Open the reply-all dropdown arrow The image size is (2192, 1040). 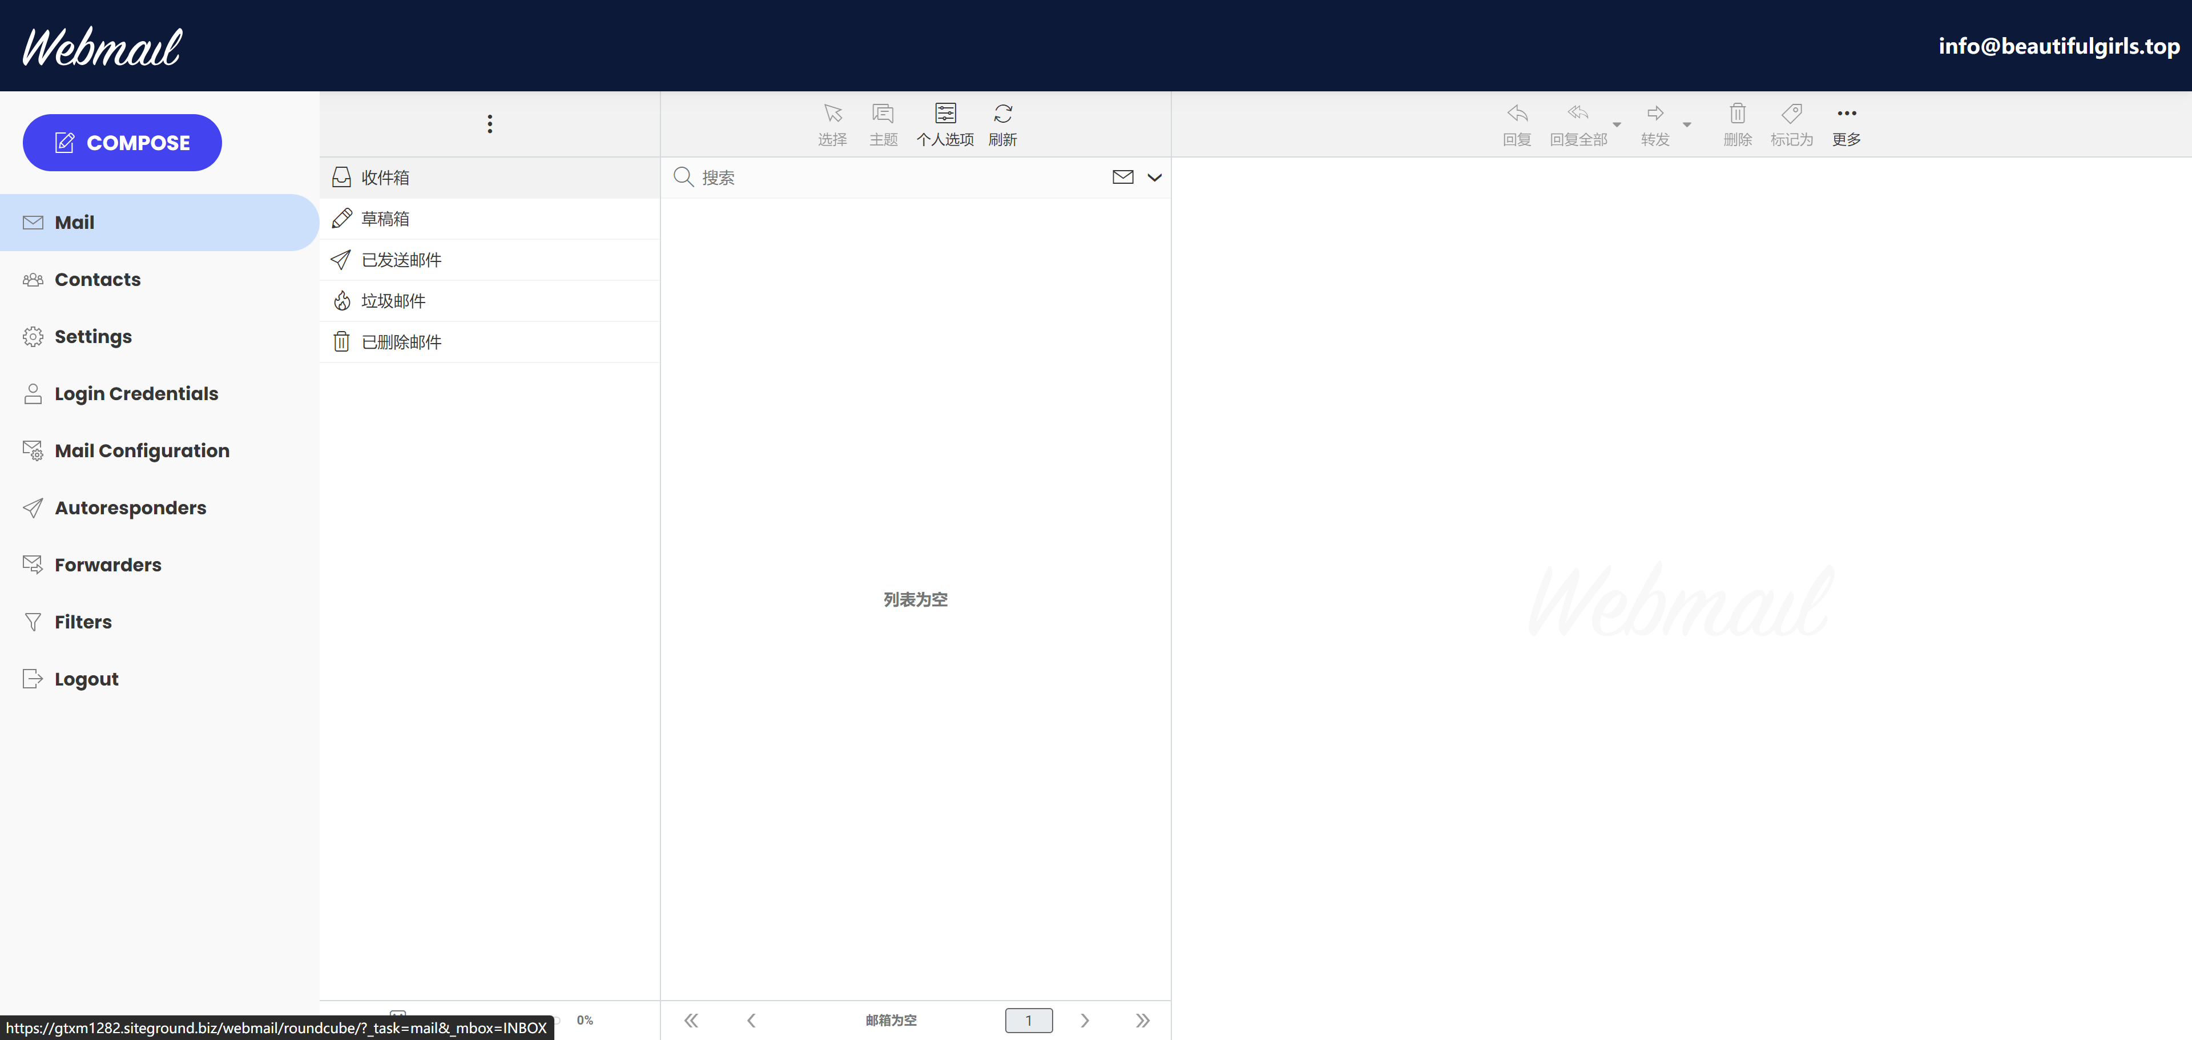1616,125
